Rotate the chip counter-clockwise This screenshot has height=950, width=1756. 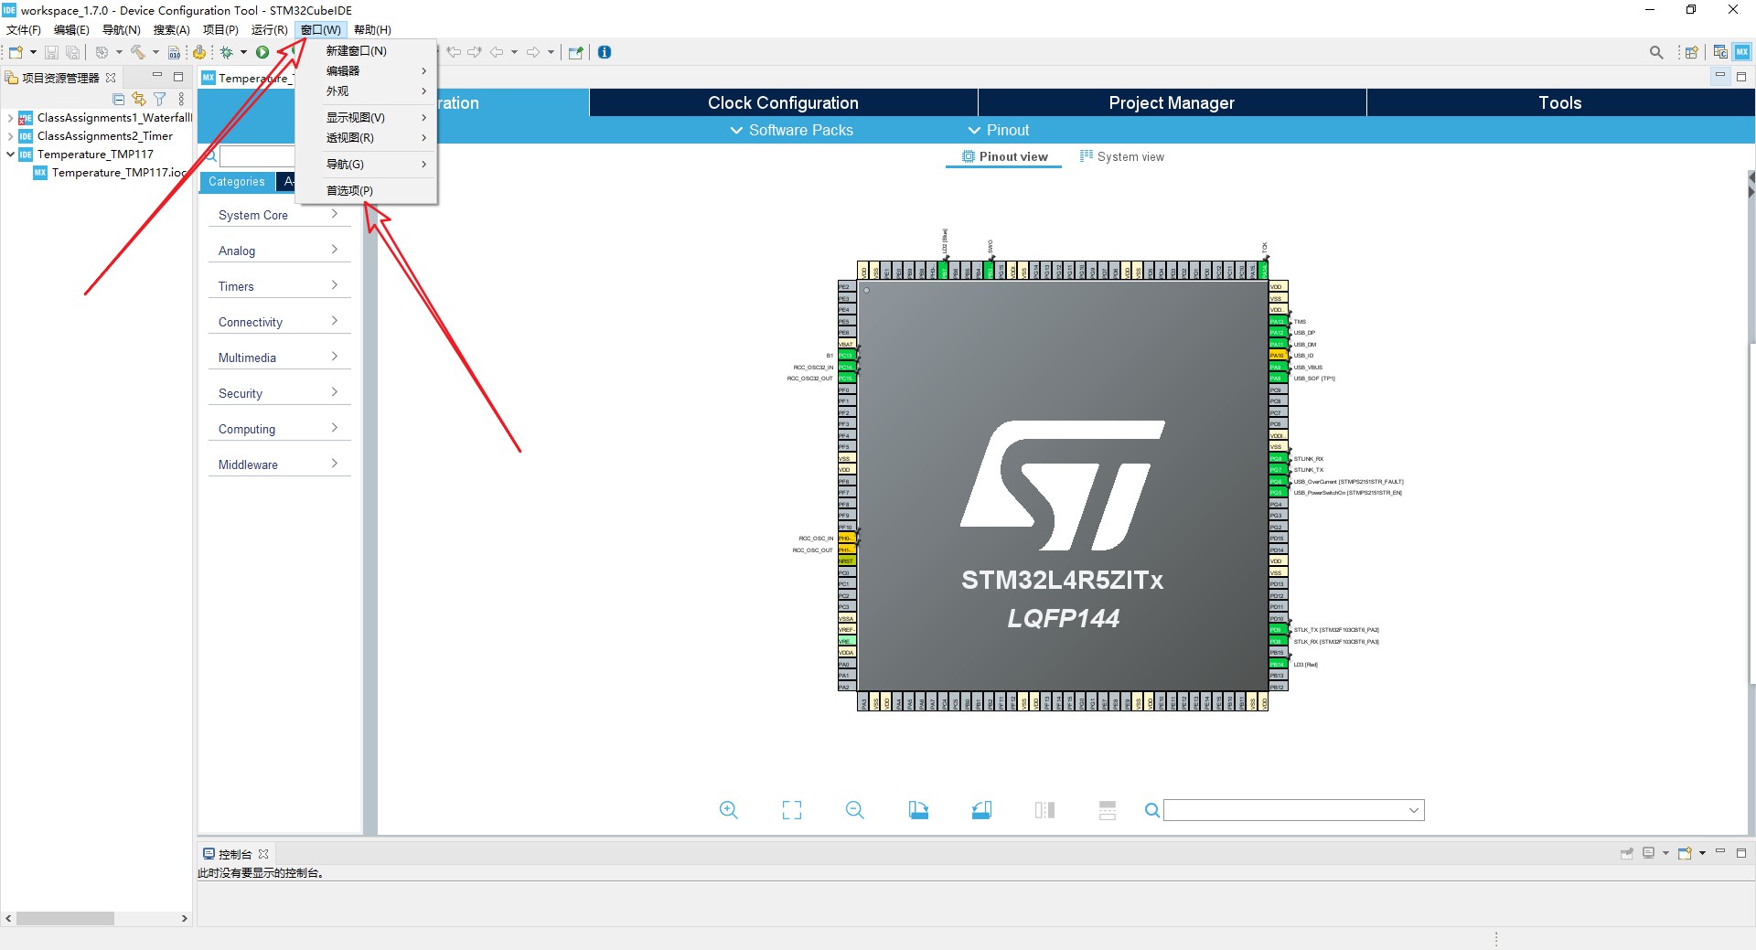[x=981, y=810]
